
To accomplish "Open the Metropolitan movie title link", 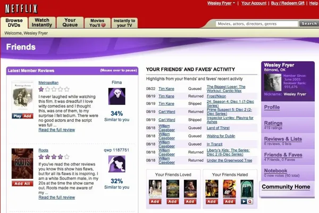I will click(48, 83).
